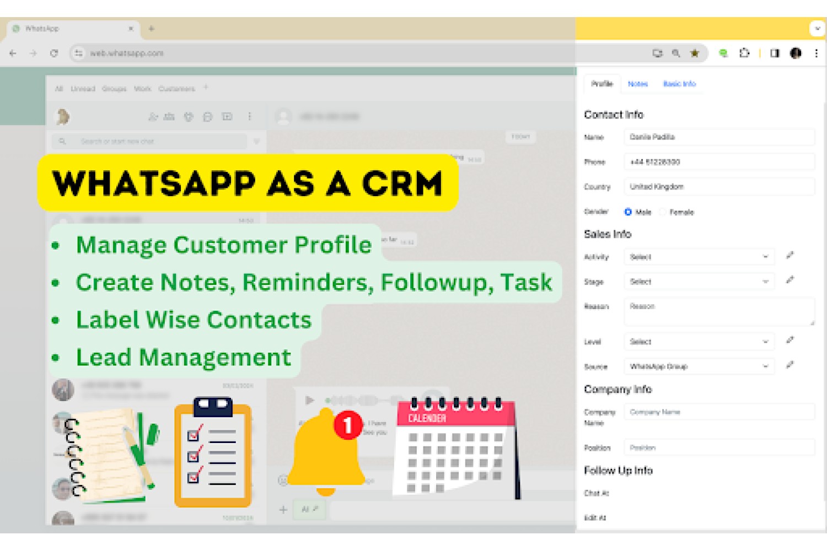Open the zoom magnifier in address bar
The width and height of the screenshot is (827, 551).
(676, 53)
